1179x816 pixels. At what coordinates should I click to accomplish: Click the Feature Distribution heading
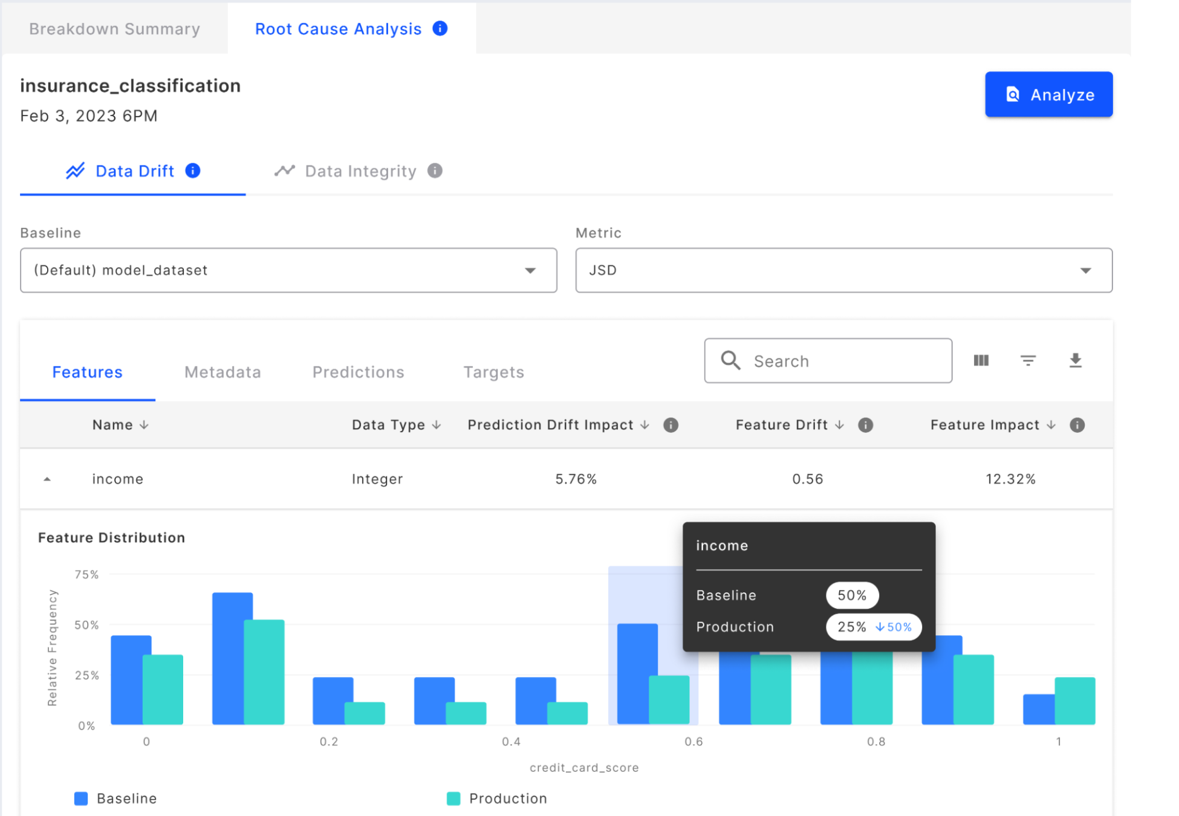[x=111, y=537]
